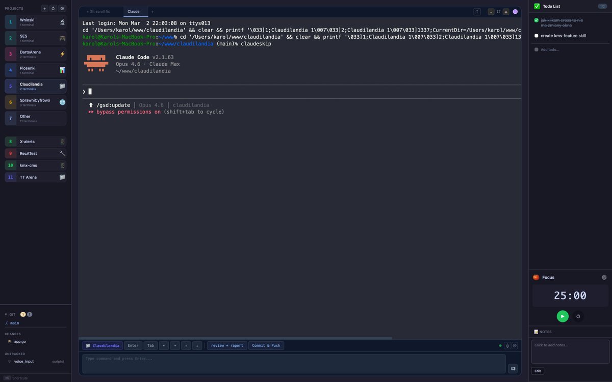The image size is (612, 382).
Task: Click the main branch name
Action: point(14,323)
